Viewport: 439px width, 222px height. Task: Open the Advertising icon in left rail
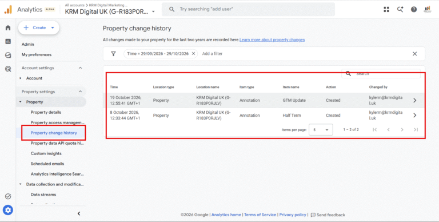[x=8, y=69]
